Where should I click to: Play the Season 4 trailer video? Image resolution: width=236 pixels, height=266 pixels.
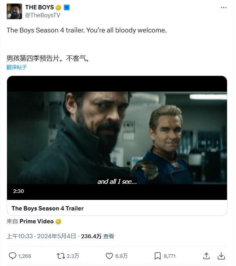117,138
